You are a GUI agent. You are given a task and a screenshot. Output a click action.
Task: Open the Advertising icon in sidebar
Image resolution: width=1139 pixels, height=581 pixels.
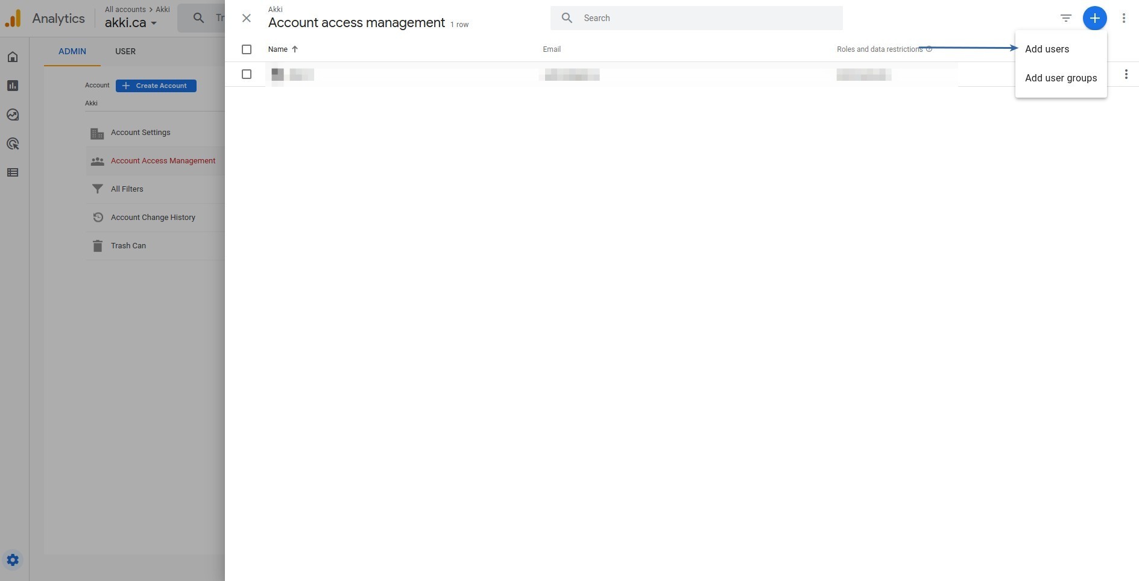[x=13, y=143]
